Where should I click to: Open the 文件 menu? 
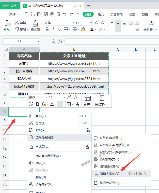12,14
